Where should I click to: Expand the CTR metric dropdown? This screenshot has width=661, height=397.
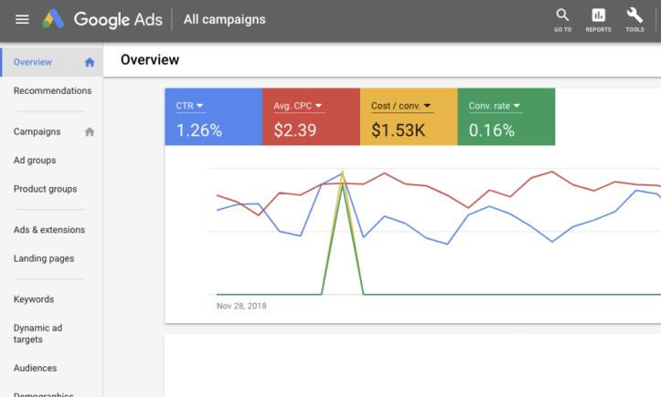click(x=200, y=106)
